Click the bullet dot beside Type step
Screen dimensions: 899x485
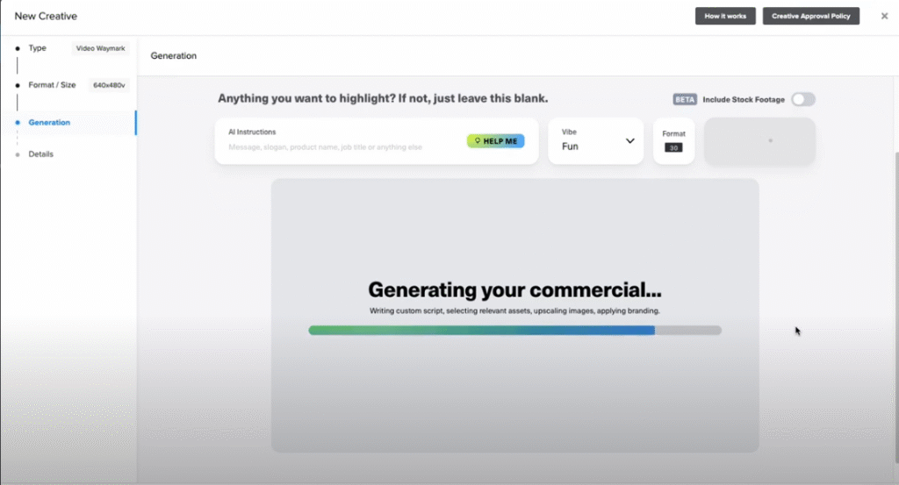coord(18,48)
